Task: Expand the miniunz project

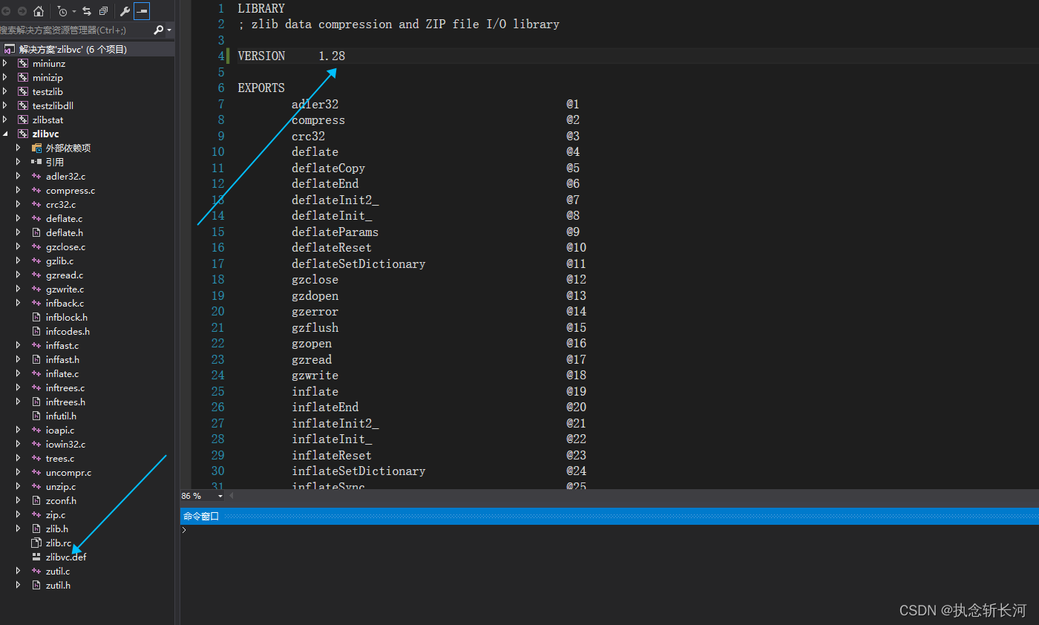Action: coord(5,63)
